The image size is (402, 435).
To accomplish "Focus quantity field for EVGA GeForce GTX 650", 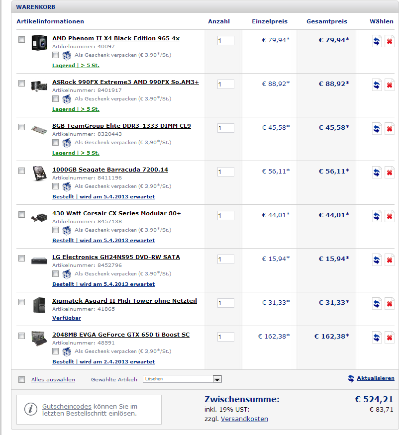I will coord(226,337).
